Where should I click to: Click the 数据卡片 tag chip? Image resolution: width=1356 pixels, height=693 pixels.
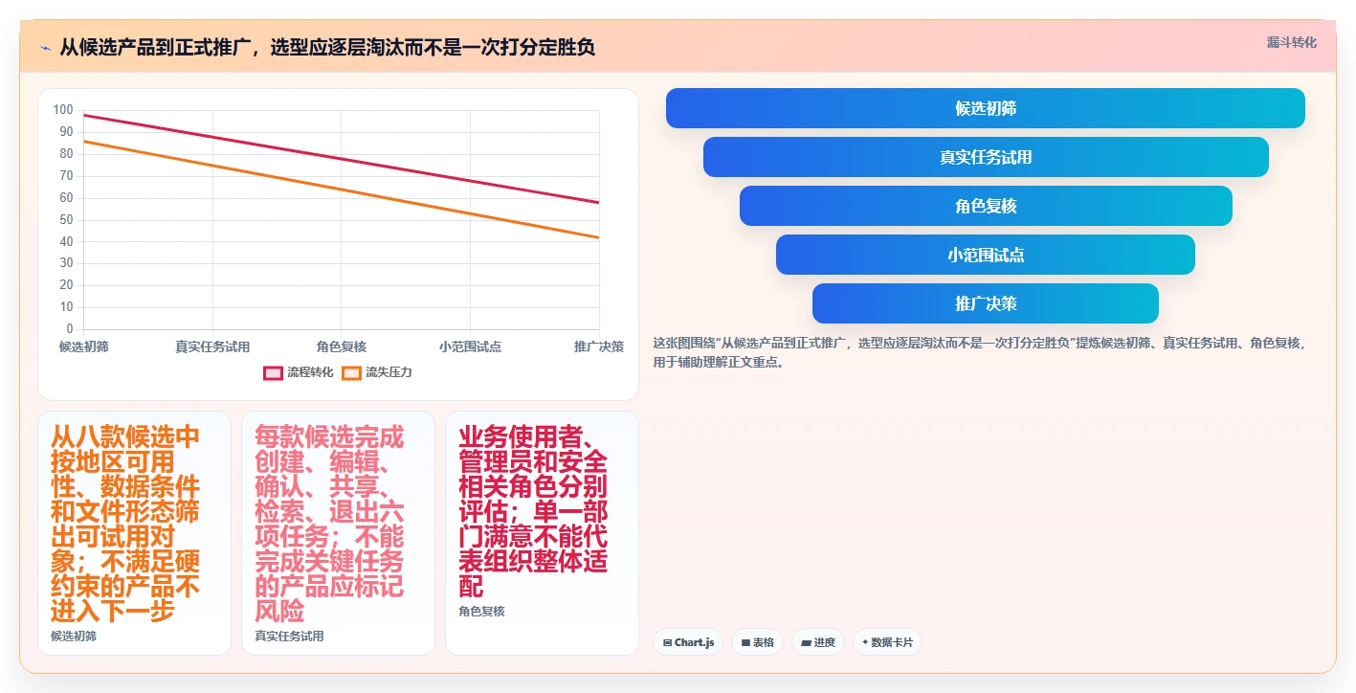pos(887,642)
